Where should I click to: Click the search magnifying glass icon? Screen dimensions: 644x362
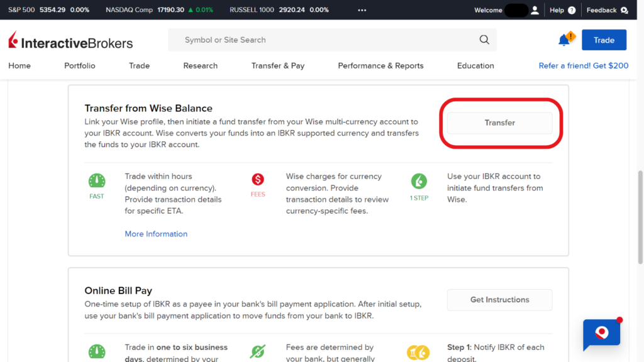pyautogui.click(x=484, y=39)
